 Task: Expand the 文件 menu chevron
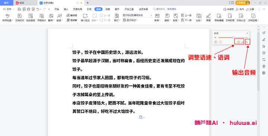point(13,9)
